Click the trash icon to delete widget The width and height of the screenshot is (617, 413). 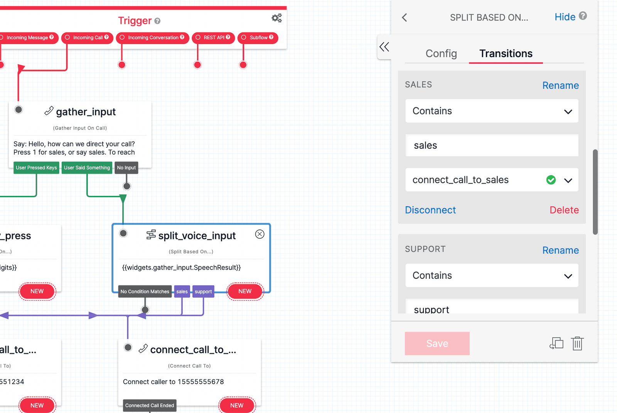[577, 343]
